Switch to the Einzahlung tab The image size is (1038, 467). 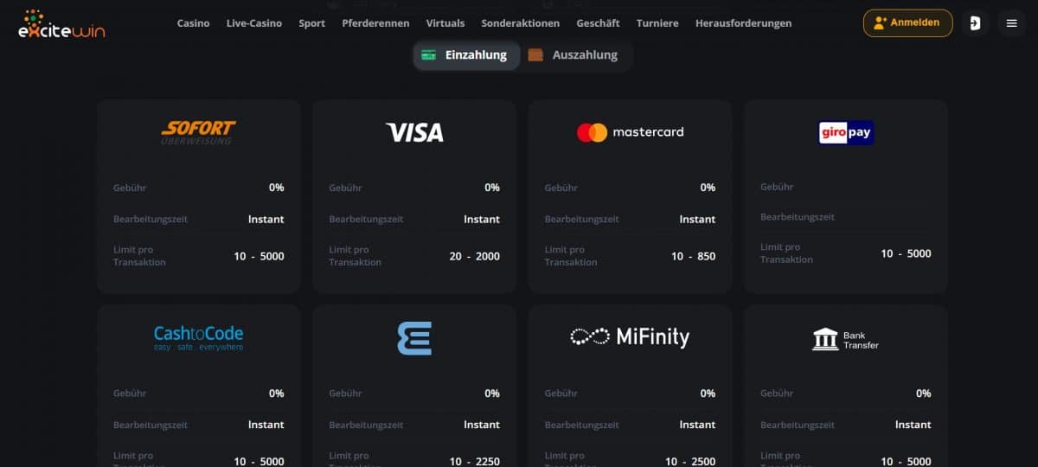466,55
